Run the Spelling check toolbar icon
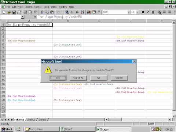Image resolution: width=176 pixels, height=132 pixels. (x=36, y=12)
